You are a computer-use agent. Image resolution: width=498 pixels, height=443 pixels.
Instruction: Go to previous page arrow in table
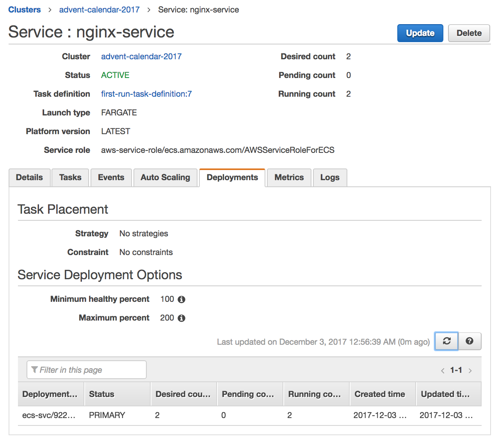(443, 370)
